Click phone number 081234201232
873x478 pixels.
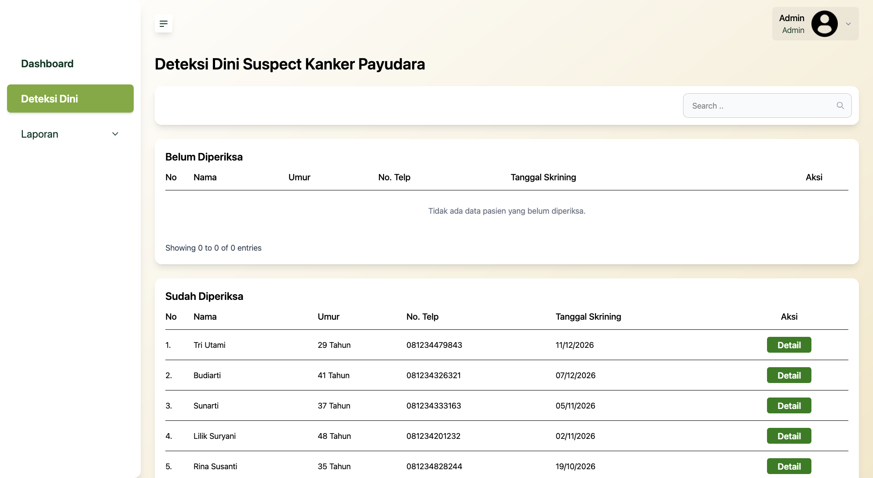[x=433, y=436]
